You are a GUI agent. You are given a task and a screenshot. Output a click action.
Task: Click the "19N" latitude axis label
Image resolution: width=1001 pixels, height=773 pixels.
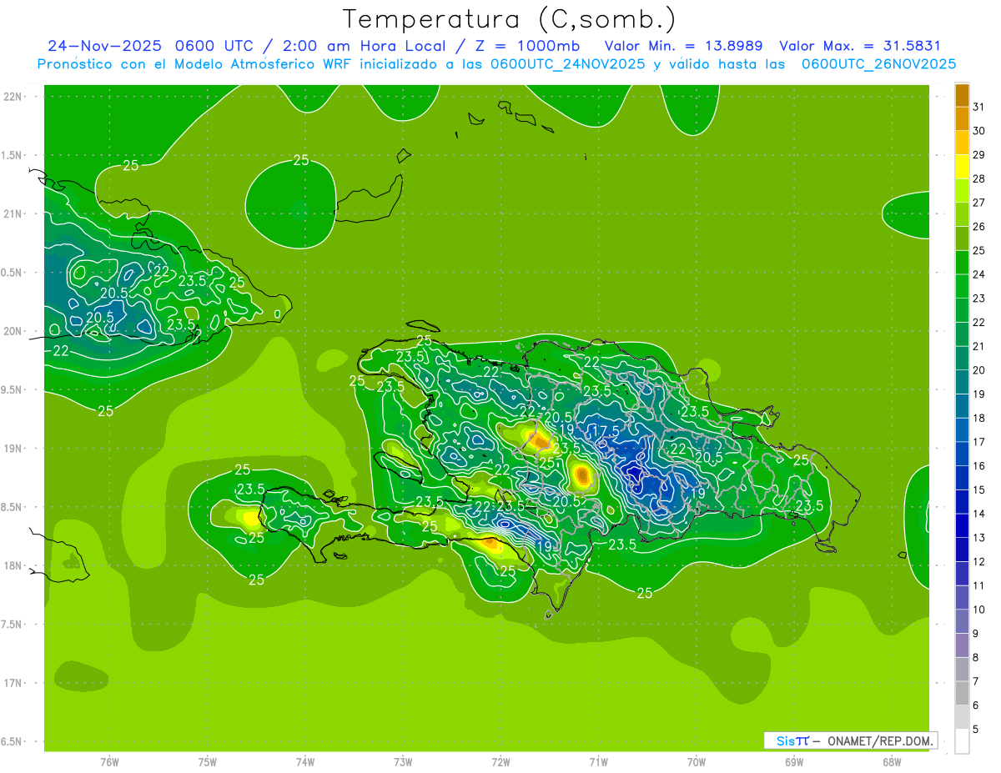pyautogui.click(x=13, y=449)
